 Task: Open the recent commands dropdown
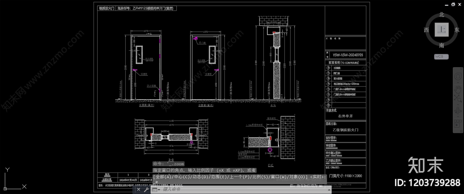click(x=156, y=189)
